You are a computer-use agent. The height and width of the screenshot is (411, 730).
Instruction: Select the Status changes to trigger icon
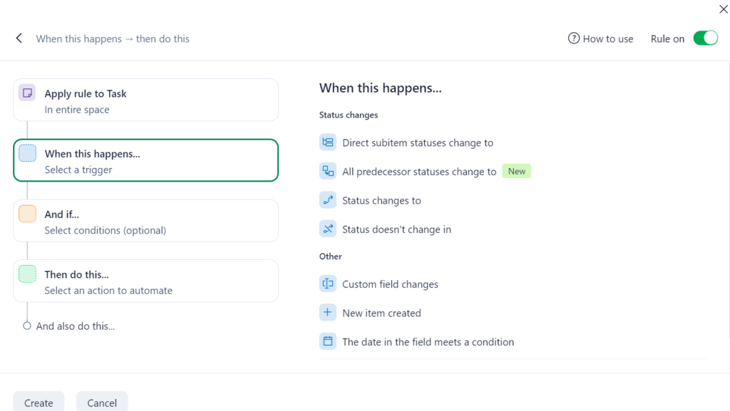[x=328, y=200]
